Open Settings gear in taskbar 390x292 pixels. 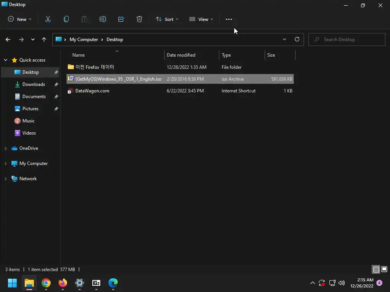[80, 283]
